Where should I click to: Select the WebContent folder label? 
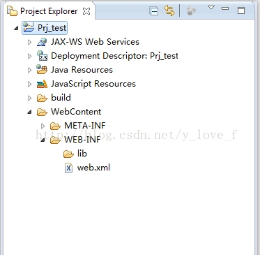click(76, 112)
